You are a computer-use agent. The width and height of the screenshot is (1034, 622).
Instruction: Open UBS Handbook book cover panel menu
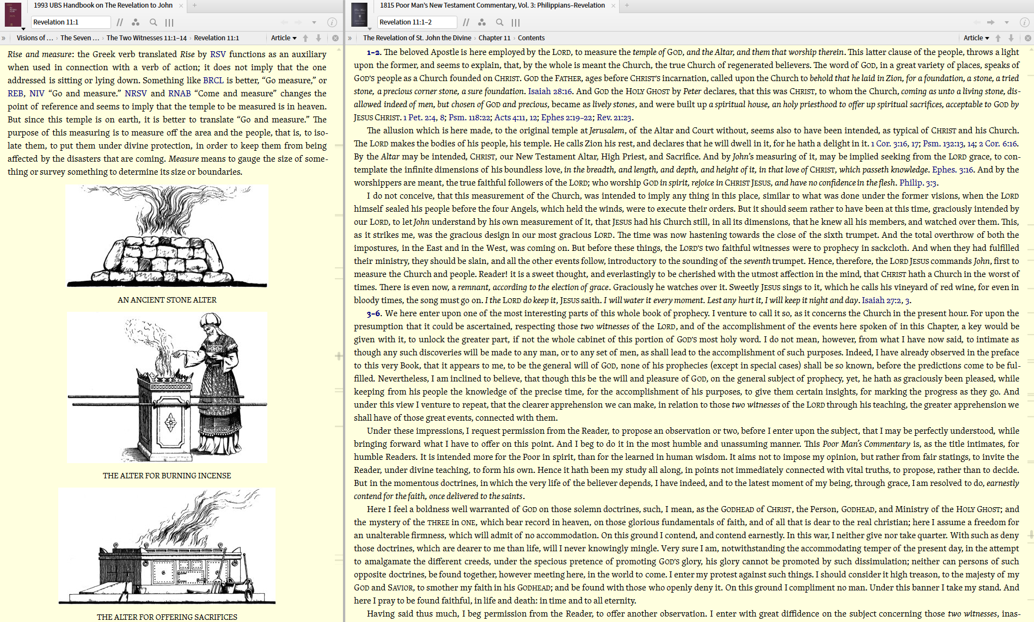tap(13, 15)
